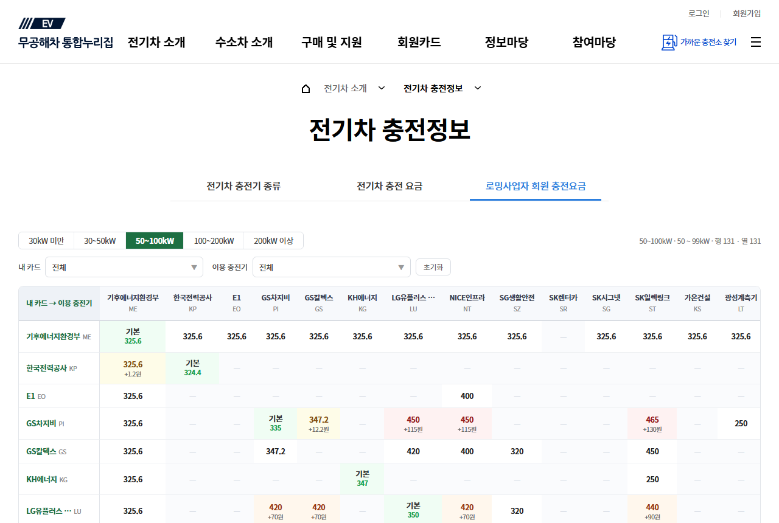Click 기본 350 cell in LG유플러스 row
This screenshot has width=779, height=523.
point(413,510)
